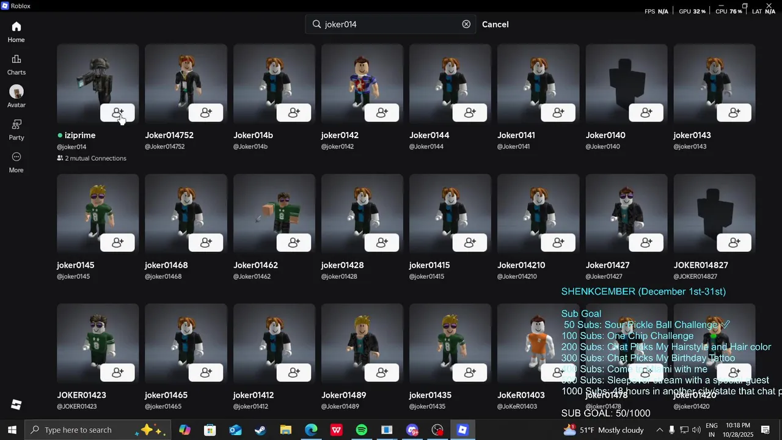
Task: Open Microsoft Edge from the taskbar
Action: click(x=311, y=430)
